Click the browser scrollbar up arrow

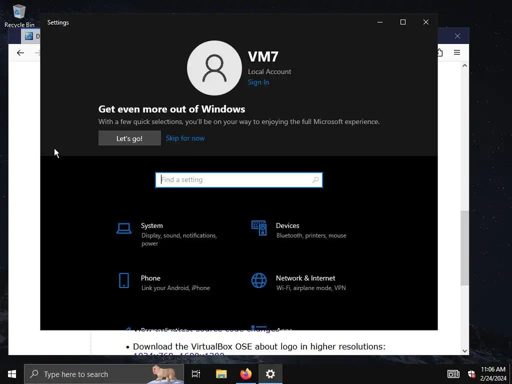[x=464, y=65]
